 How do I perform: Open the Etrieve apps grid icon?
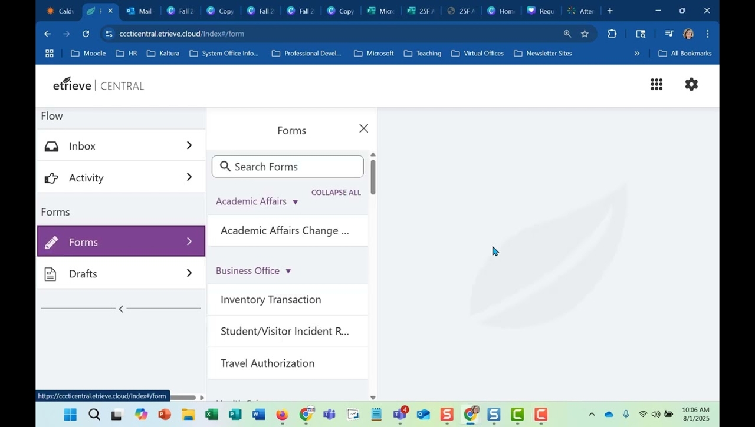click(x=656, y=85)
